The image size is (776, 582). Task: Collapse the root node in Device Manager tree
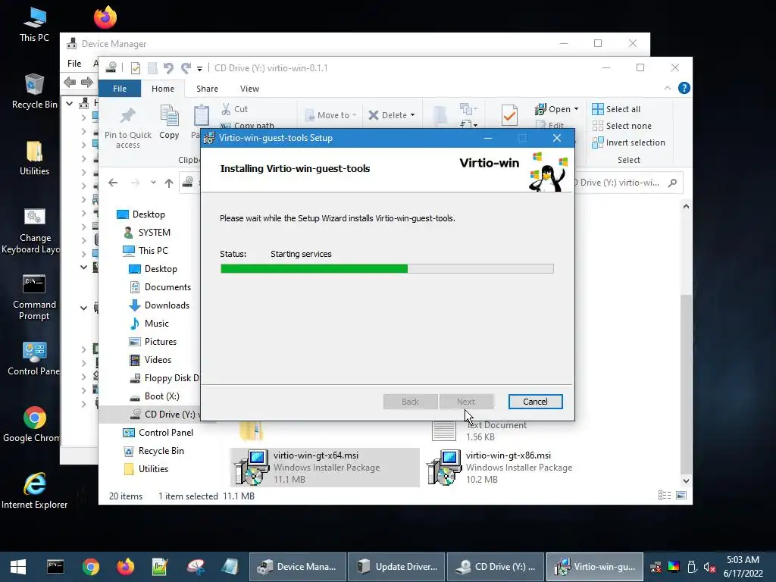click(70, 103)
